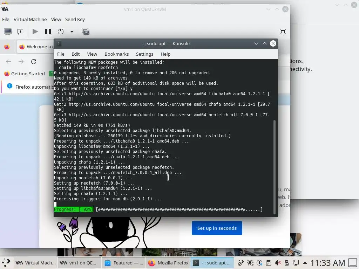Select the Welcome to Firefox tab
Image resolution: width=359 pixels, height=269 pixels.
click(x=35, y=47)
